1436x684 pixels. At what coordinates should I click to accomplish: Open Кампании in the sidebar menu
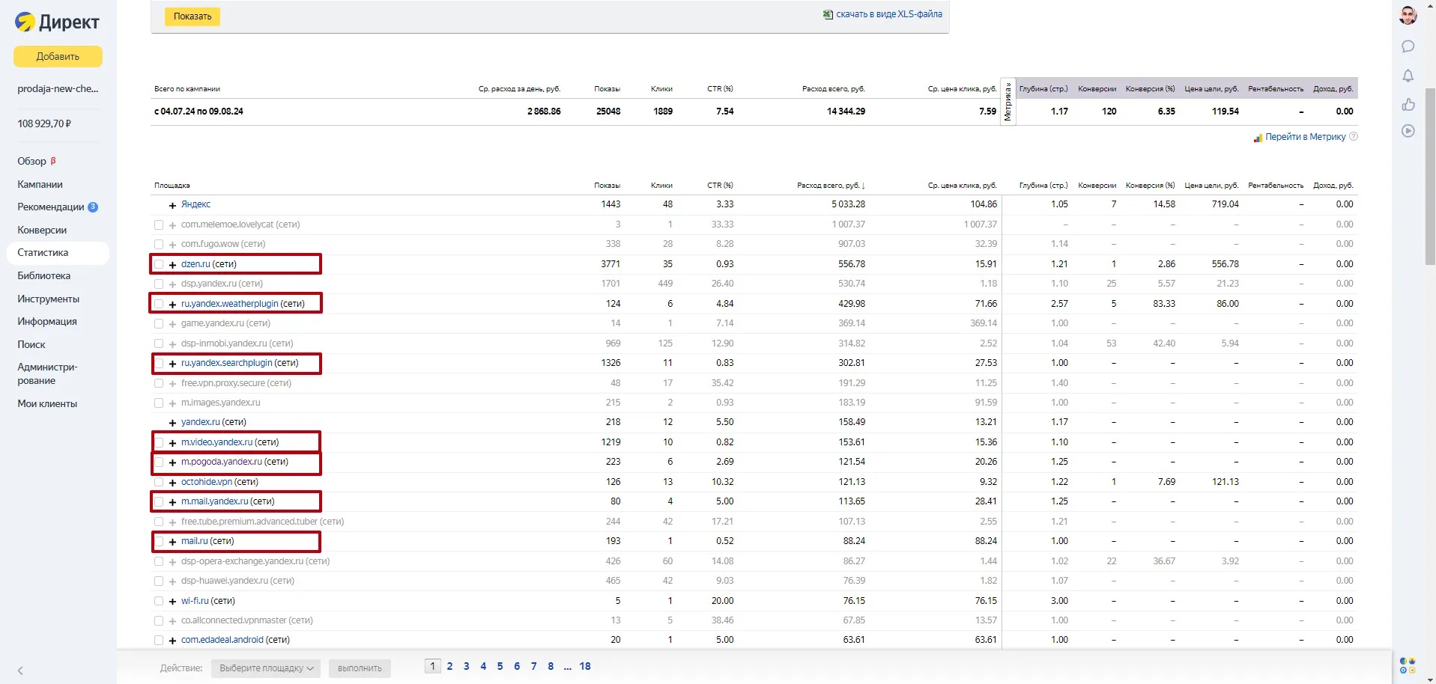click(40, 184)
